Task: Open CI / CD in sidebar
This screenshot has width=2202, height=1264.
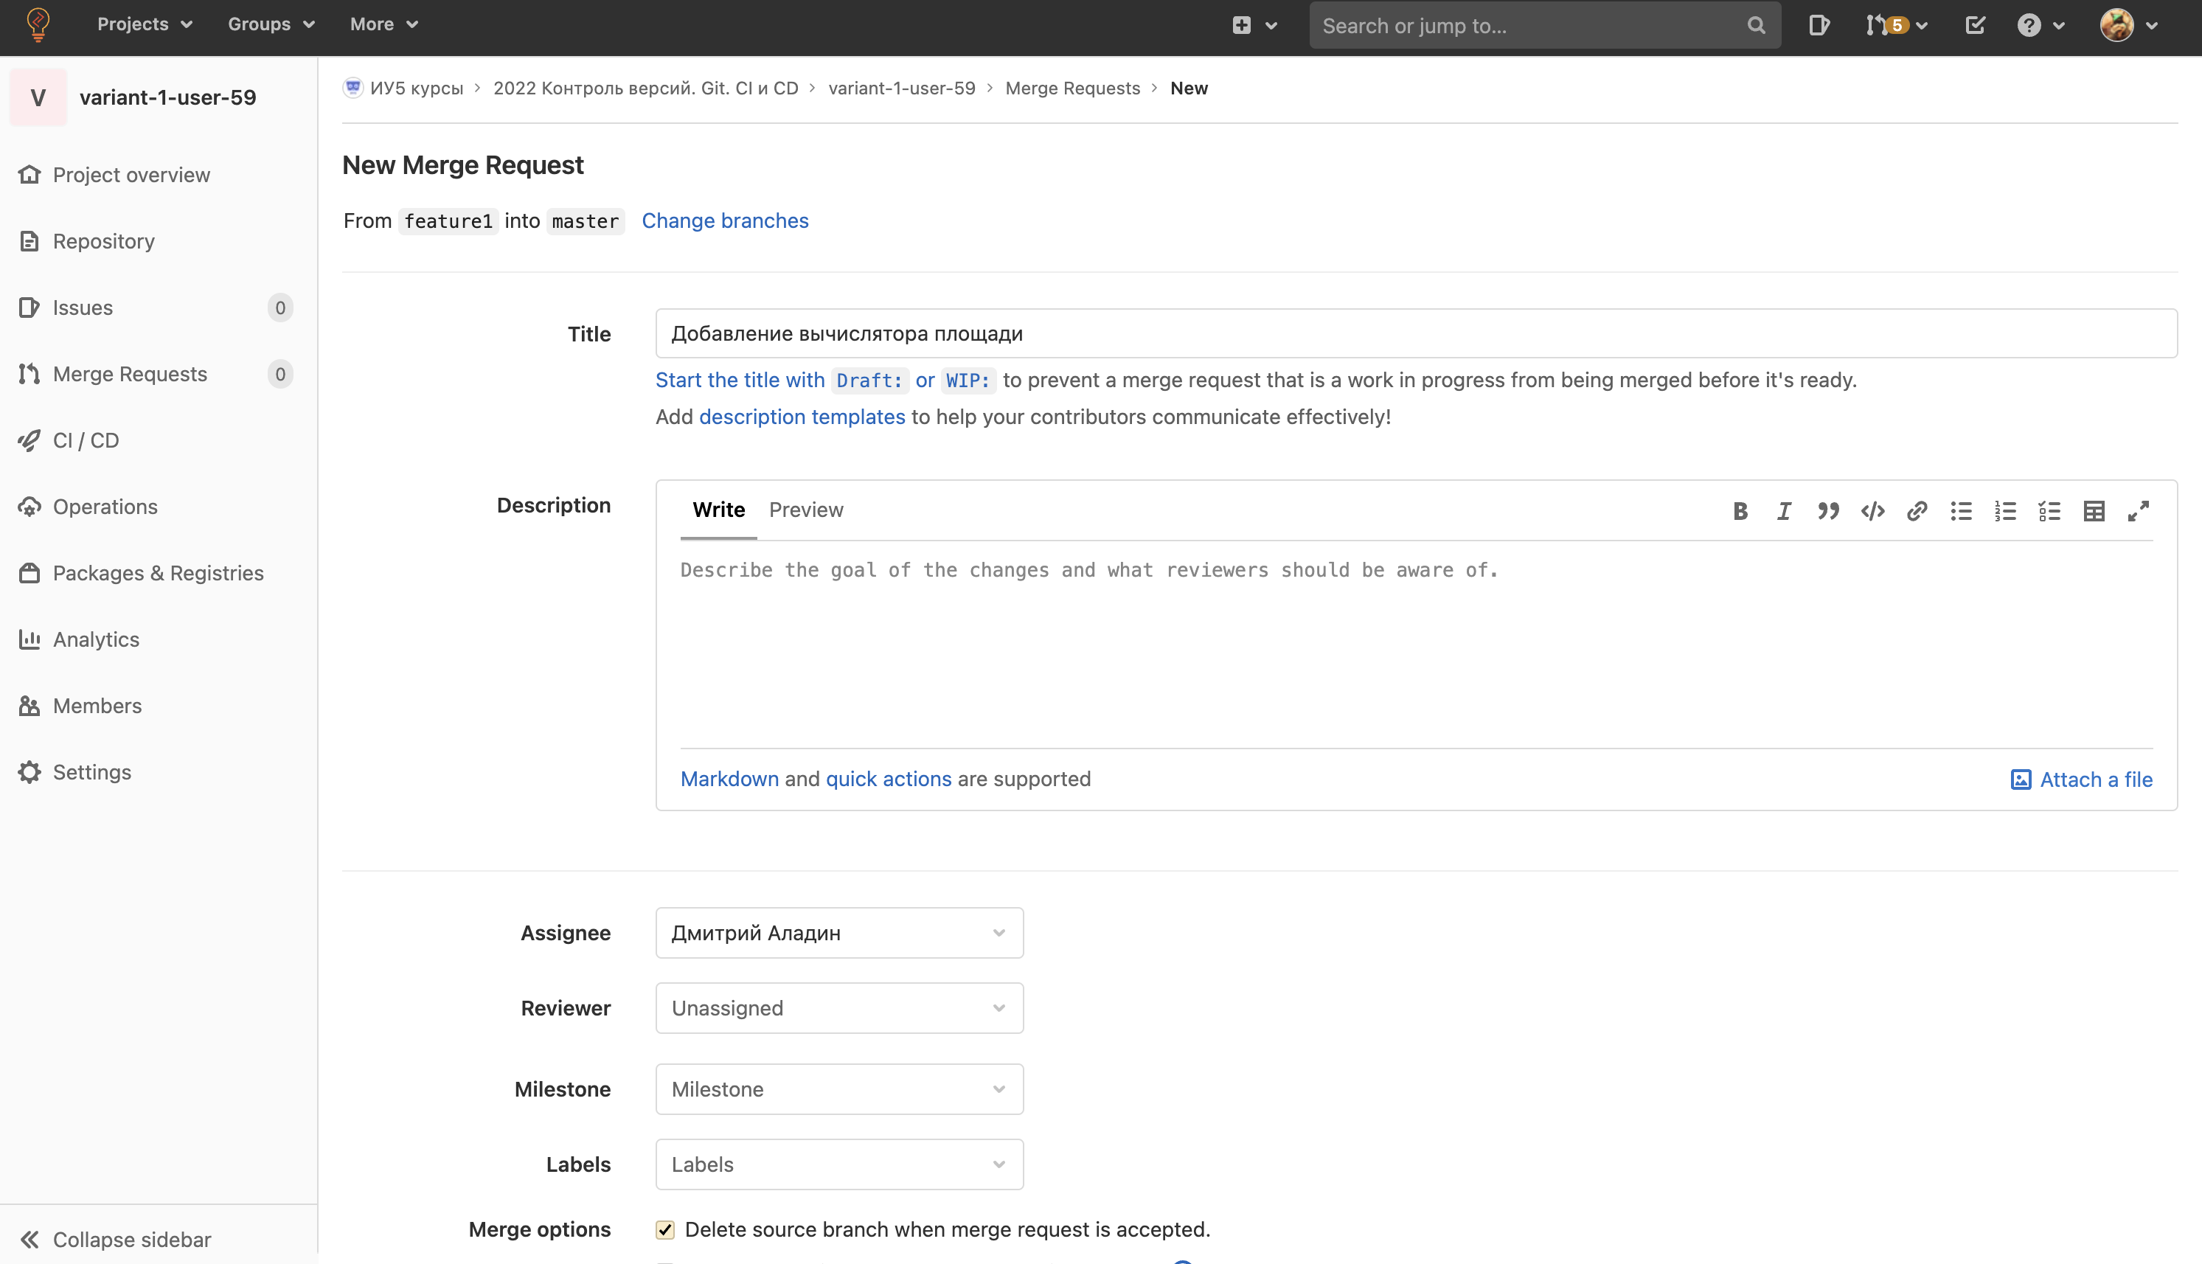Action: point(86,440)
